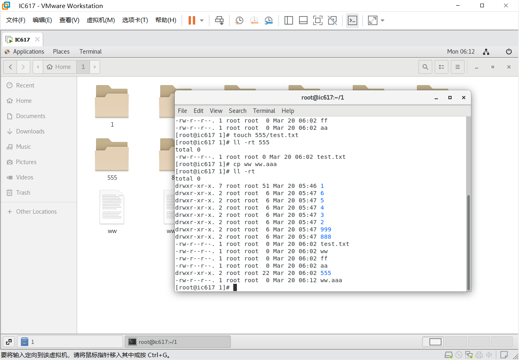Open Home in the file manager sidebar
This screenshot has height=360, width=519.
point(38,101)
